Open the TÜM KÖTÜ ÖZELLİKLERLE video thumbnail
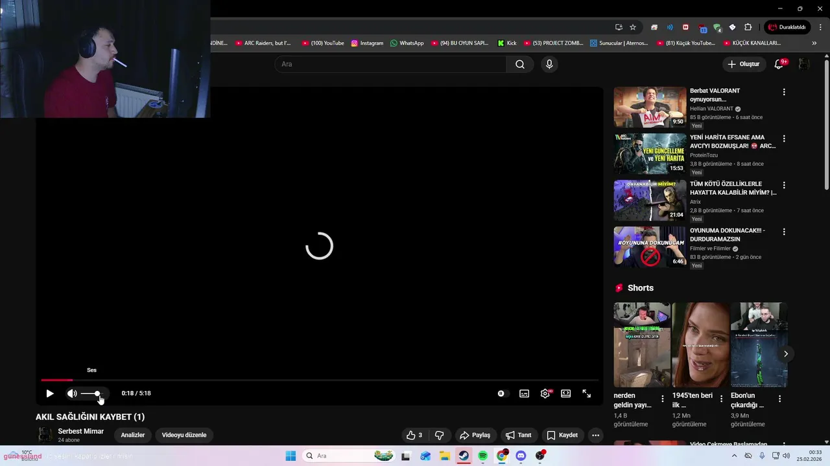The image size is (830, 466). pyautogui.click(x=650, y=200)
